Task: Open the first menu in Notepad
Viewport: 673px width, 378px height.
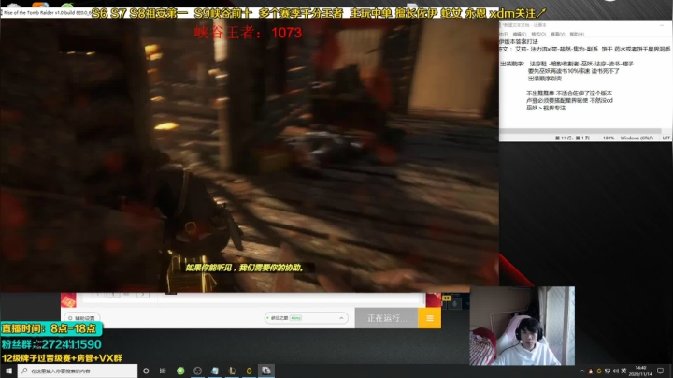Action: point(504,34)
